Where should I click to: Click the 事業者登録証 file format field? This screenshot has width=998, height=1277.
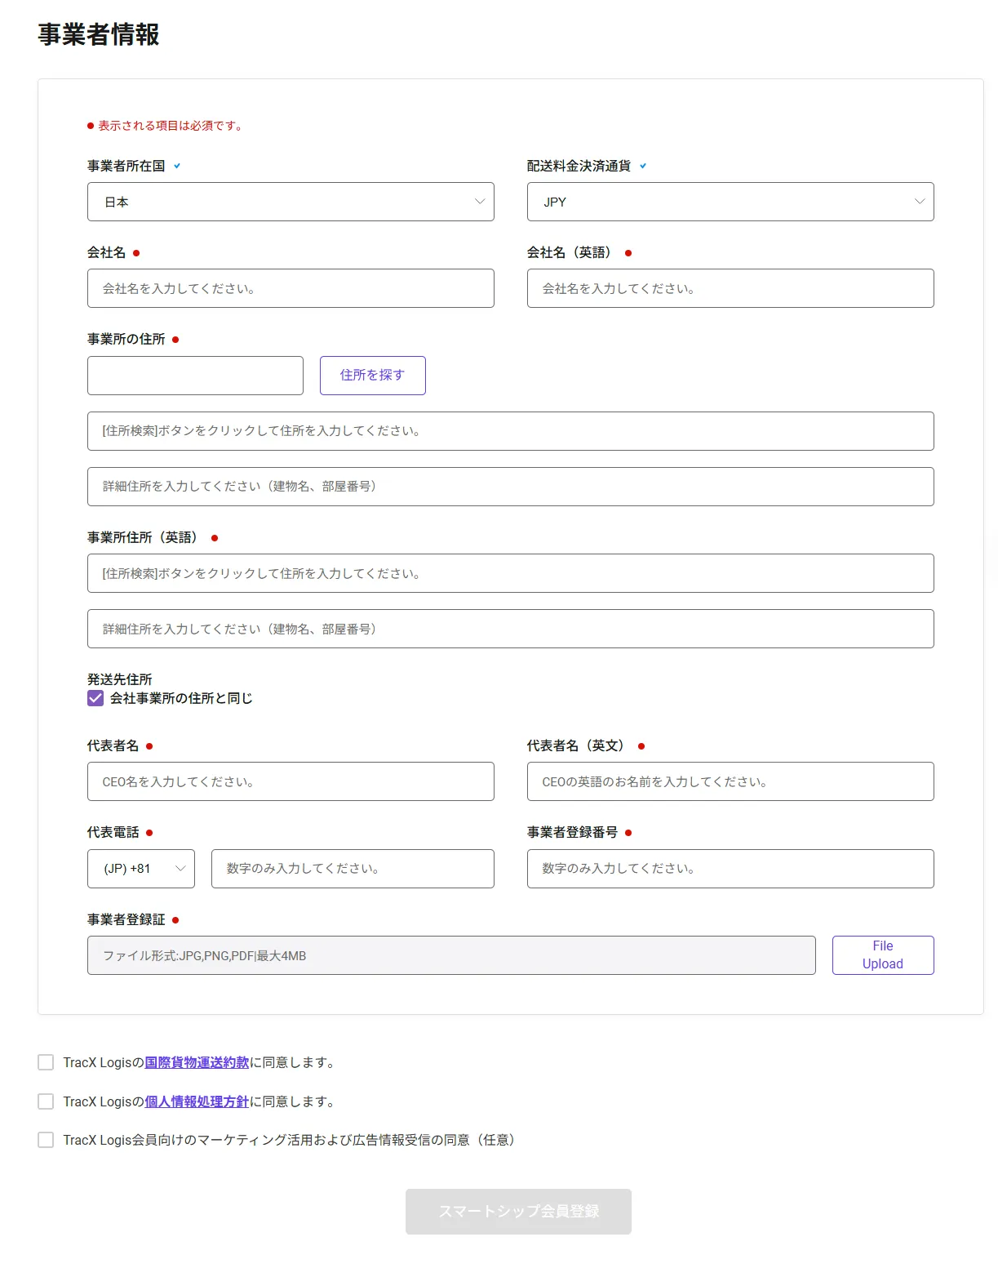click(x=451, y=955)
